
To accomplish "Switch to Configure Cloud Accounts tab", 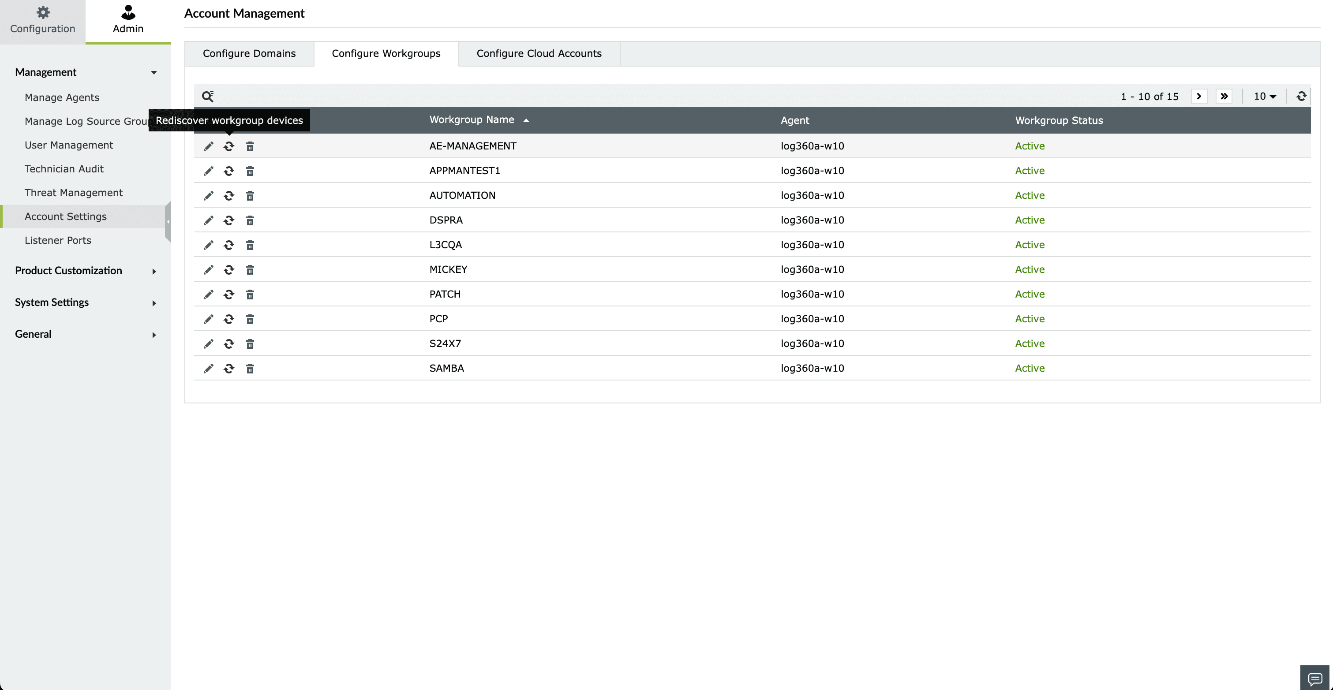I will pos(539,54).
